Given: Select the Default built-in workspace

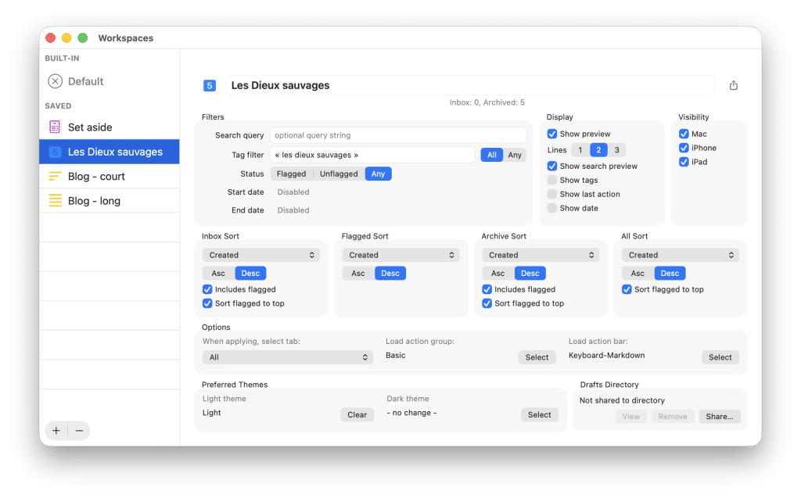Looking at the screenshot, I should tap(110, 81).
